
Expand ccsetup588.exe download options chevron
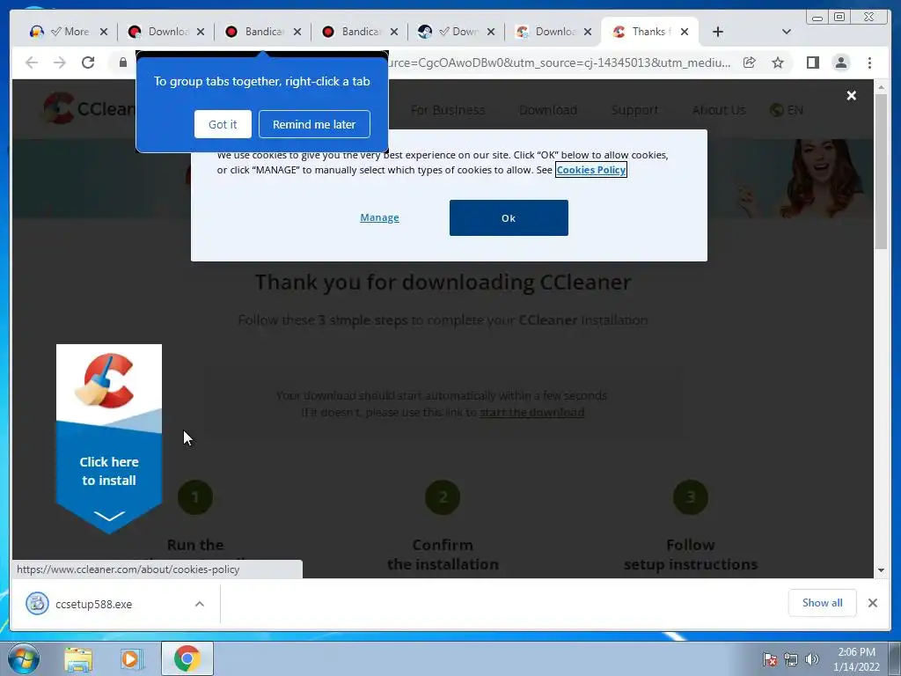coord(200,604)
